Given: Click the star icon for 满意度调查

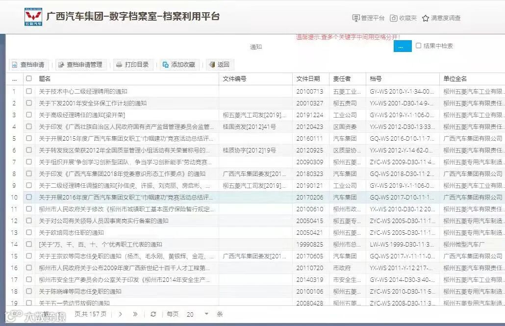Looking at the screenshot, I should [426, 18].
